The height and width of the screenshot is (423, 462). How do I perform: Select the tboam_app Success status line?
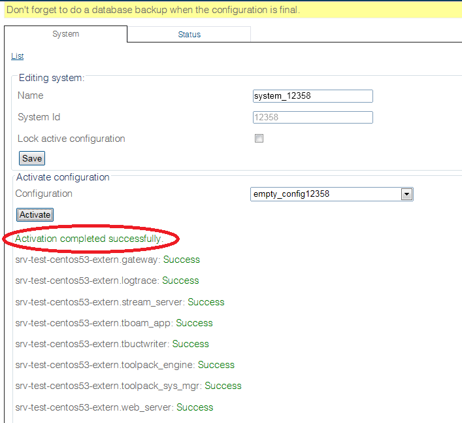point(114,323)
